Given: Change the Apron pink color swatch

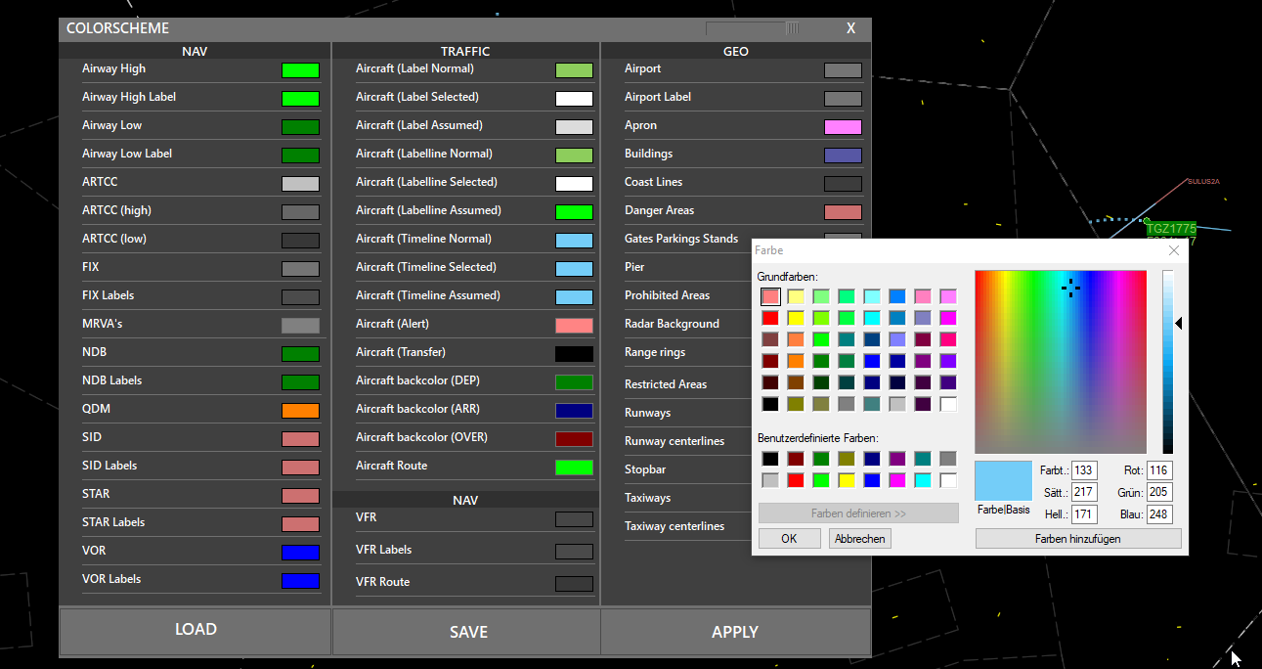Looking at the screenshot, I should [843, 127].
